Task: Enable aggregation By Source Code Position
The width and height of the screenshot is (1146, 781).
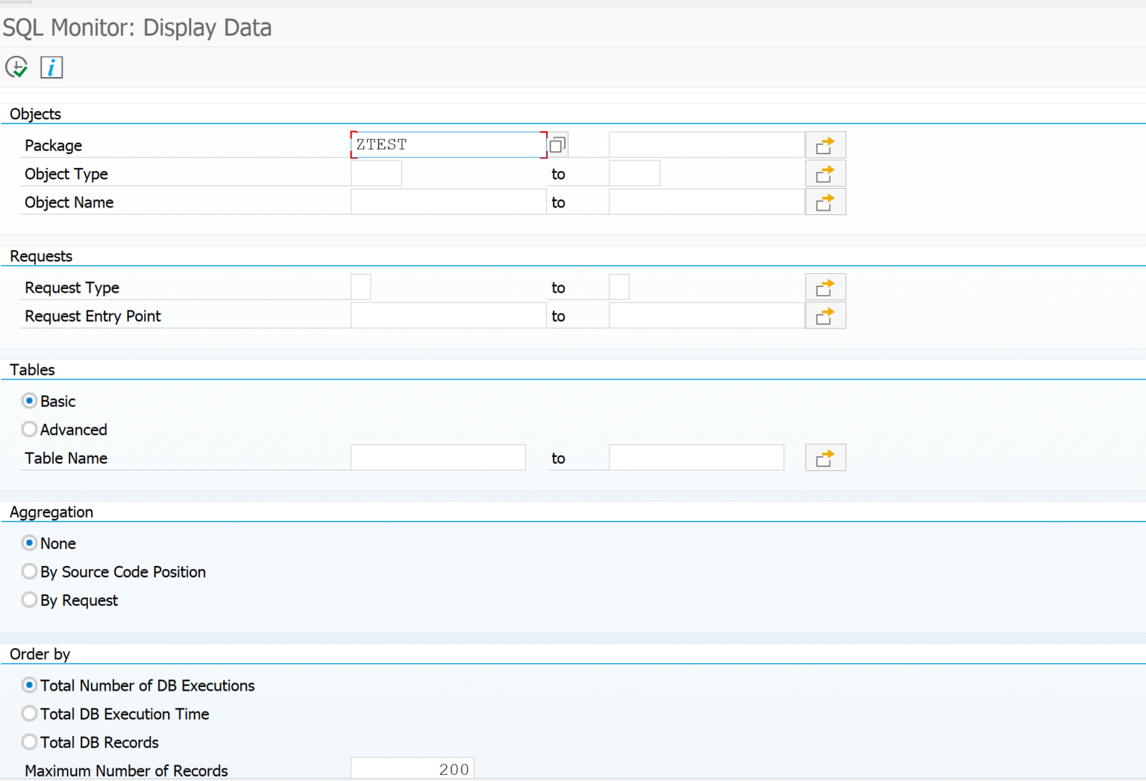Action: click(29, 571)
